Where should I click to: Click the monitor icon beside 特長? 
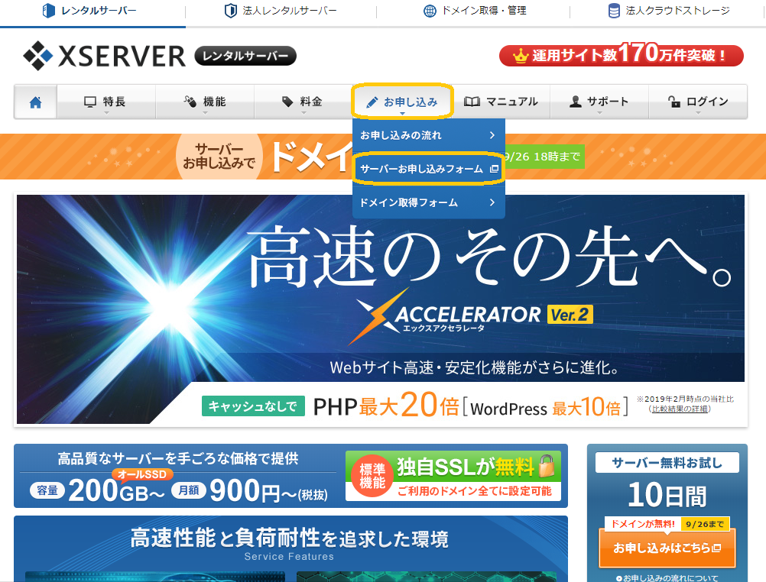[90, 102]
